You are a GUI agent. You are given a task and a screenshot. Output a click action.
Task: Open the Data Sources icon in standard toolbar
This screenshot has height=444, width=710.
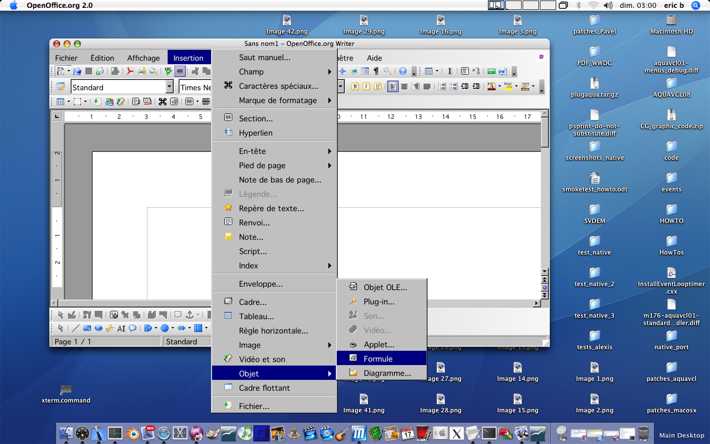point(365,71)
